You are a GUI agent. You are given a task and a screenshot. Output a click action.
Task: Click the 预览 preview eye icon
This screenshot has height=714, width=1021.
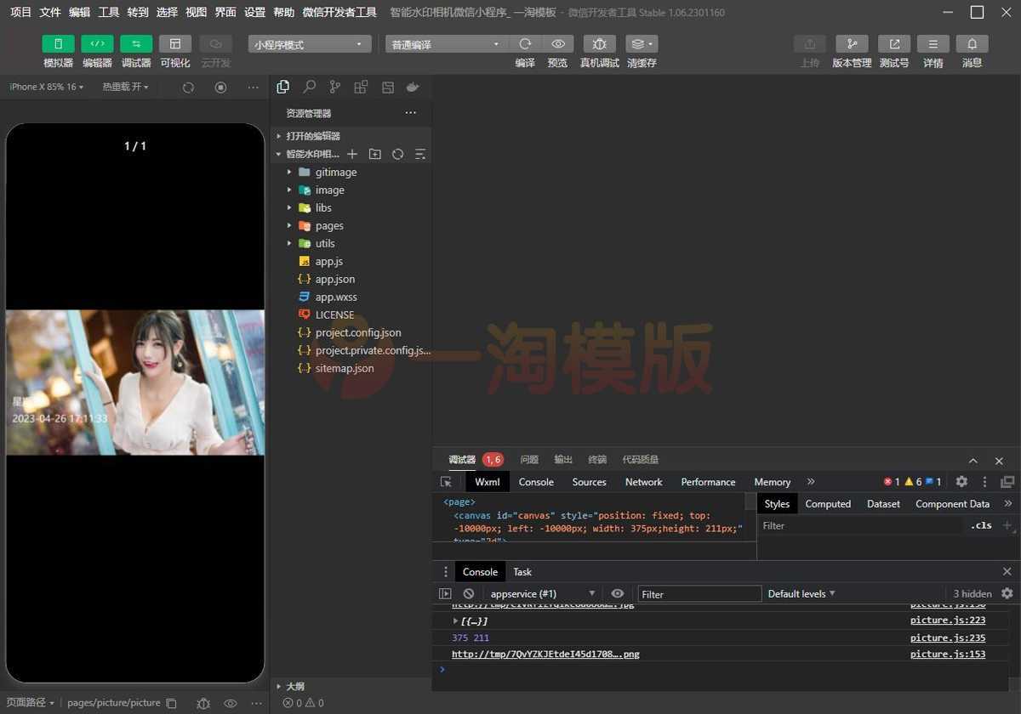[x=557, y=44]
